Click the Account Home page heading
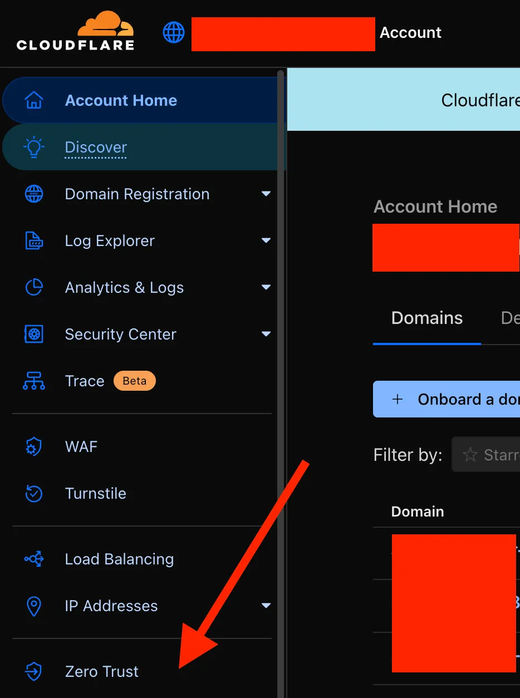The height and width of the screenshot is (698, 520). 435,207
